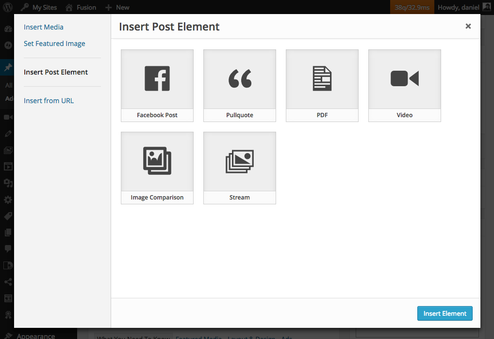The height and width of the screenshot is (339, 494).
Task: Click the Insert Media link
Action: tap(43, 27)
